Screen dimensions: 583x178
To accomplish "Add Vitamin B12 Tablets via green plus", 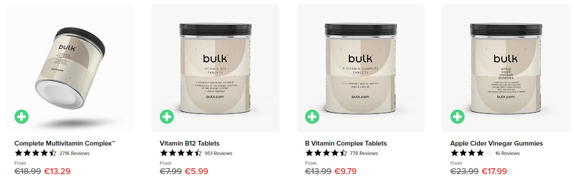I will pos(167,117).
